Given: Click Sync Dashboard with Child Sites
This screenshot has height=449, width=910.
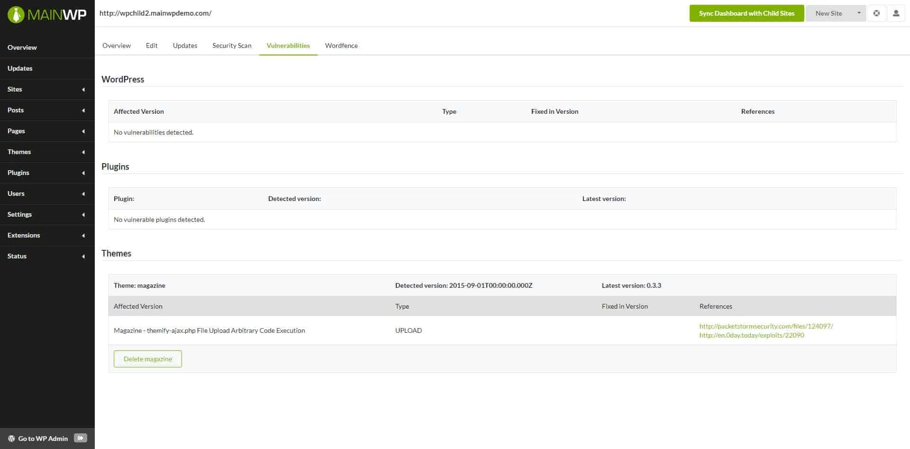Looking at the screenshot, I should (746, 13).
